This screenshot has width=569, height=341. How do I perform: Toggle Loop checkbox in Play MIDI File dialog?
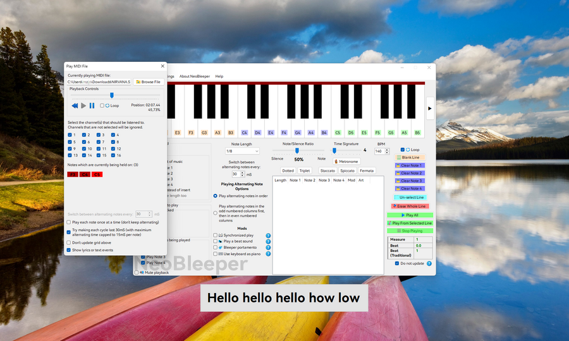102,105
